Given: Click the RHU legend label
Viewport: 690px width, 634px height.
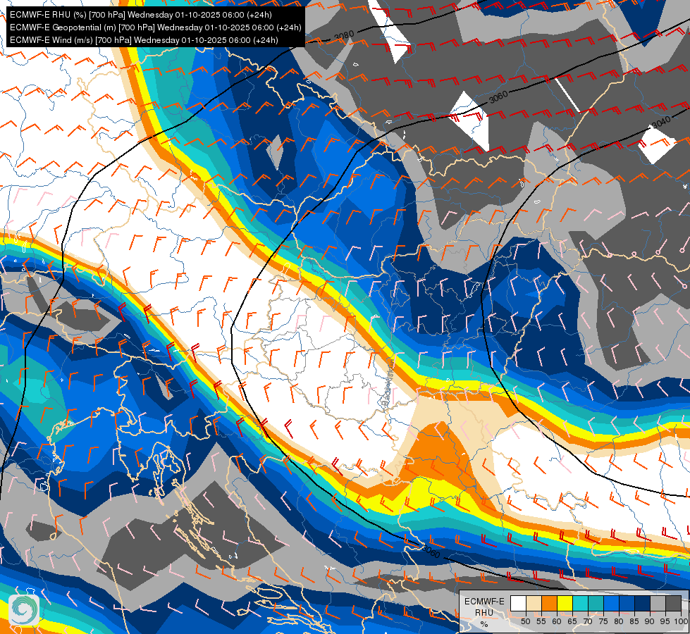Looking at the screenshot, I should (484, 613).
